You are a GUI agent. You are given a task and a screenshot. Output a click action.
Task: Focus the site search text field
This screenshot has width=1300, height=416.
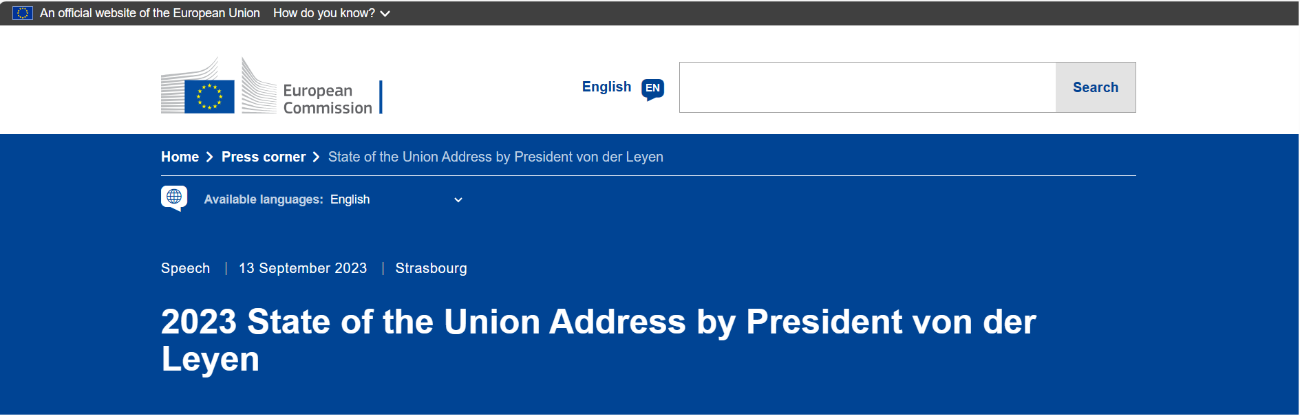pos(867,87)
